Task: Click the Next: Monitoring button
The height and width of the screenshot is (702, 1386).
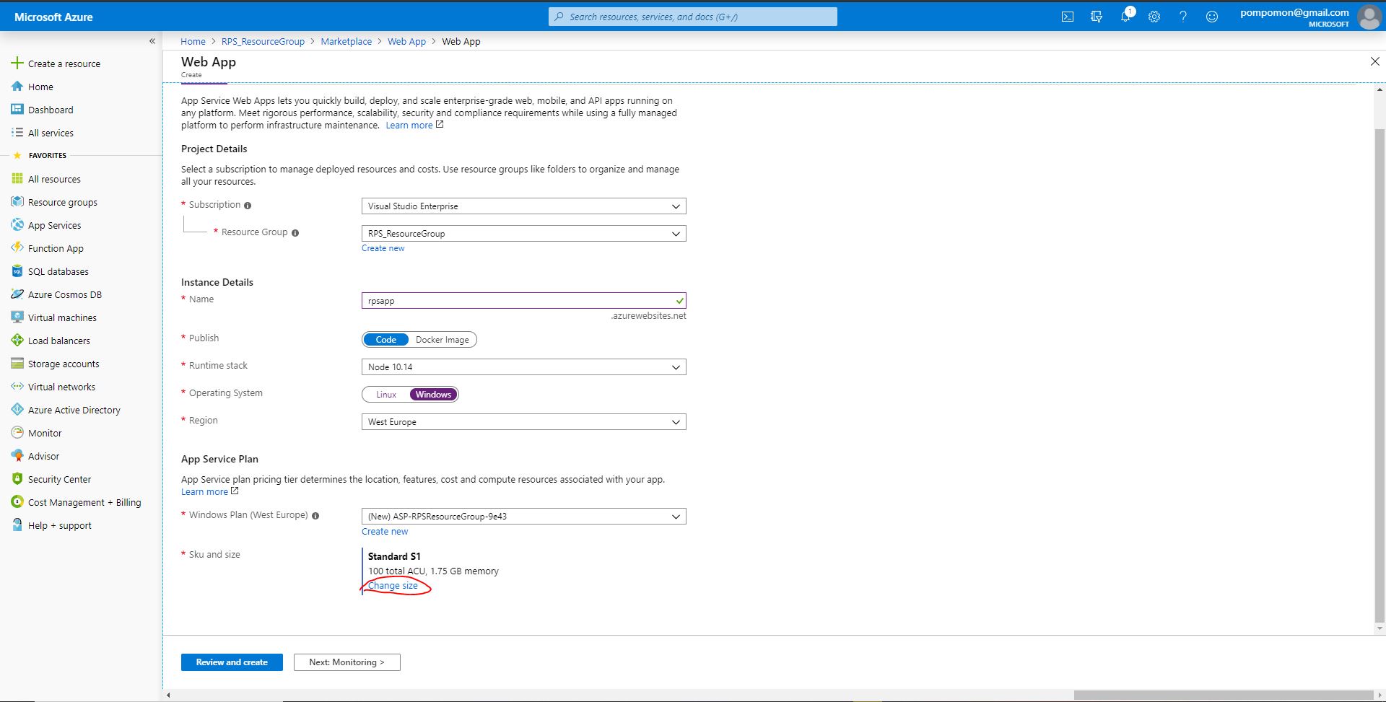Action: coord(346,662)
